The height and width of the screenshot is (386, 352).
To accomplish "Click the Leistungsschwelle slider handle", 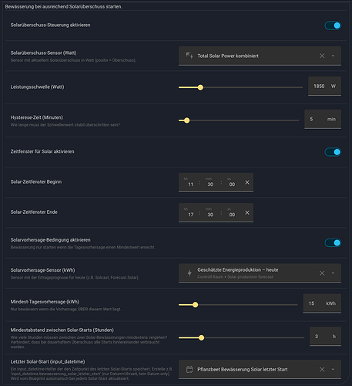I will point(200,87).
